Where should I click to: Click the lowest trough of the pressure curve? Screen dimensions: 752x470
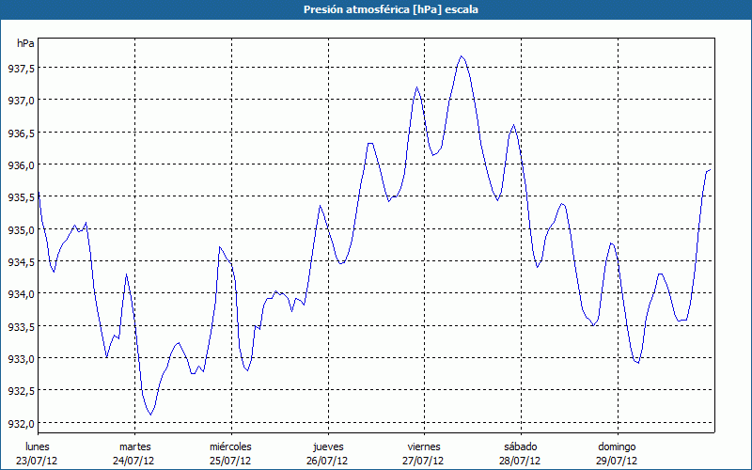(x=151, y=415)
